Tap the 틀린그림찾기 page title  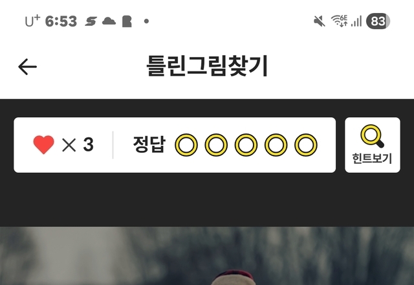(x=207, y=66)
